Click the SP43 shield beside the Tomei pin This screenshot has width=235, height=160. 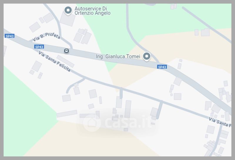pos(162,67)
